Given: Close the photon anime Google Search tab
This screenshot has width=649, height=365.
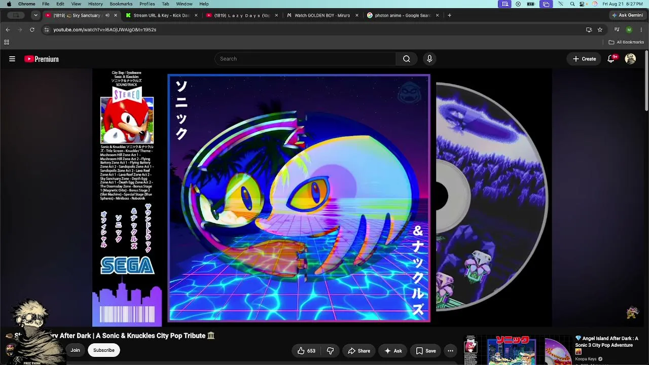Looking at the screenshot, I should tap(437, 15).
